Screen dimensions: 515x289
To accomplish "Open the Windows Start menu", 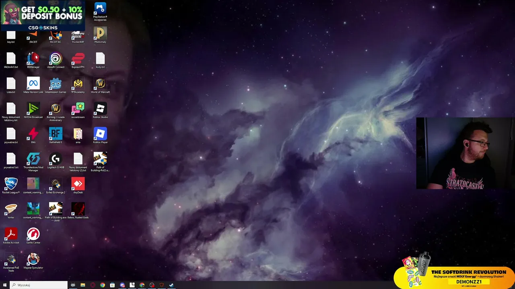I will [4, 285].
